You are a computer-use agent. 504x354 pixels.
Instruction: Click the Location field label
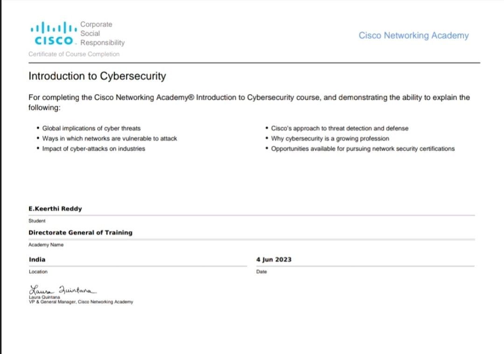tap(38, 271)
